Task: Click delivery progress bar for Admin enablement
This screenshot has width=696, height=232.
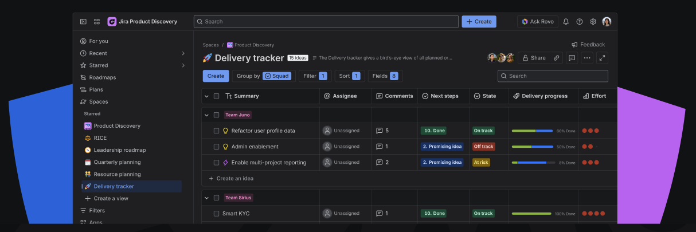Action: [533, 147]
